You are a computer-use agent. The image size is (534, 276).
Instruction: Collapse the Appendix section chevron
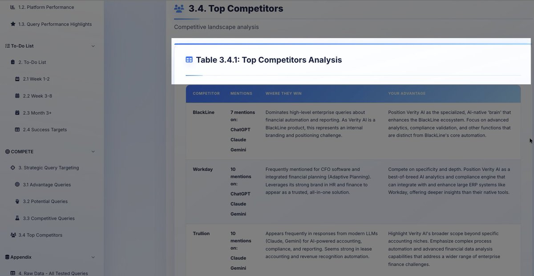coord(93,257)
